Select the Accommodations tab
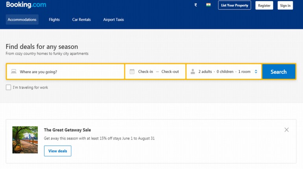Screen dimensions: 303x169 (22, 20)
